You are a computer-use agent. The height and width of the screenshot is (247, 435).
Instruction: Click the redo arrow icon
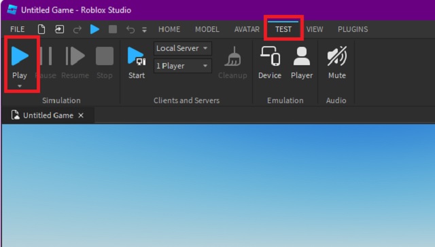77,29
